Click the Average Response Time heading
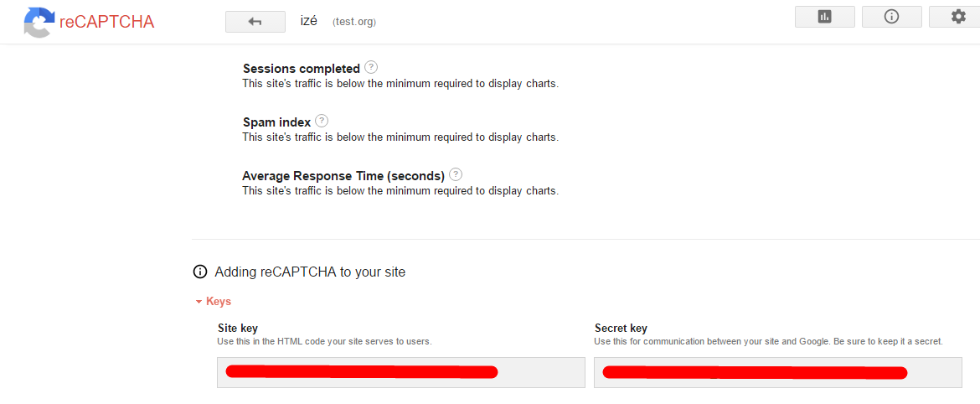Image resolution: width=980 pixels, height=404 pixels. [343, 176]
